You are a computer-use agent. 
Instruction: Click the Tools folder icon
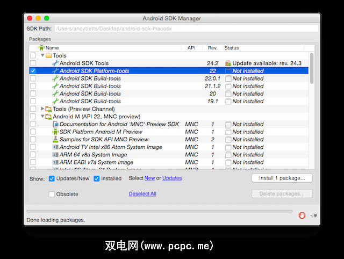49,55
